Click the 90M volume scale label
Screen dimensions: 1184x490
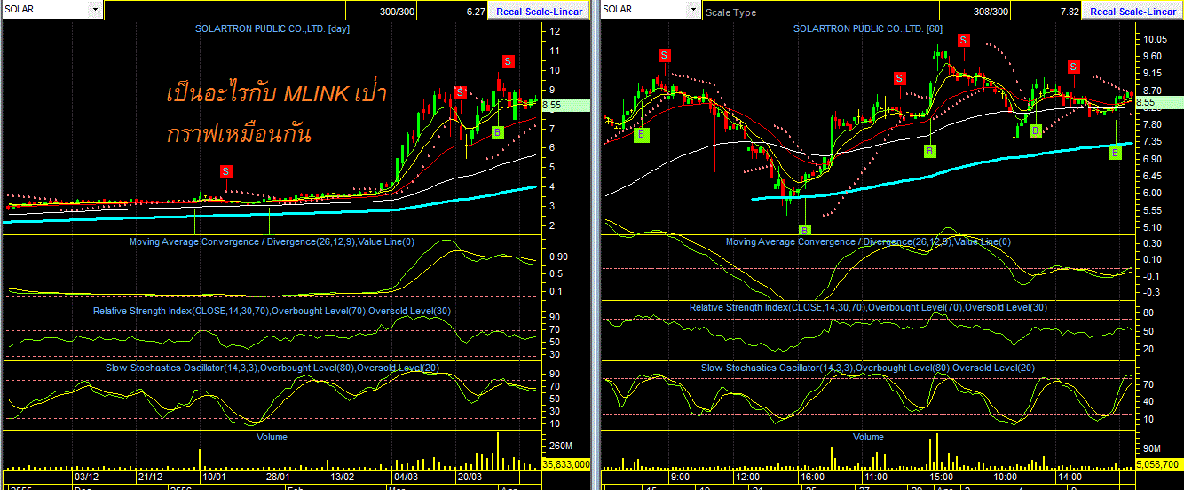(1153, 449)
